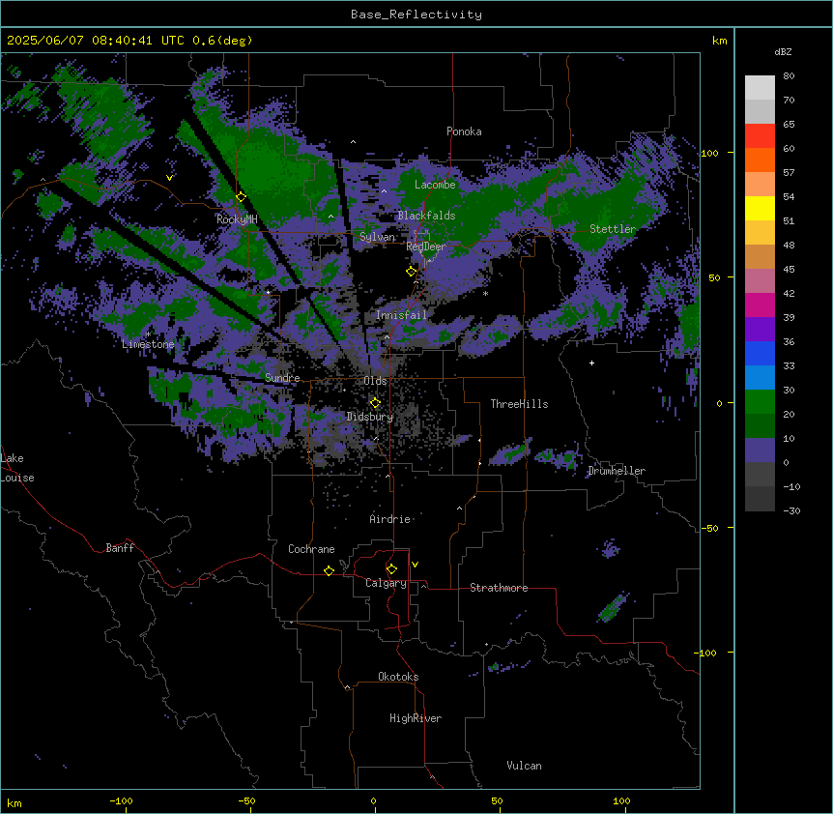Click yellow diamond marker south of RedDeer
The image size is (833, 814).
[412, 272]
